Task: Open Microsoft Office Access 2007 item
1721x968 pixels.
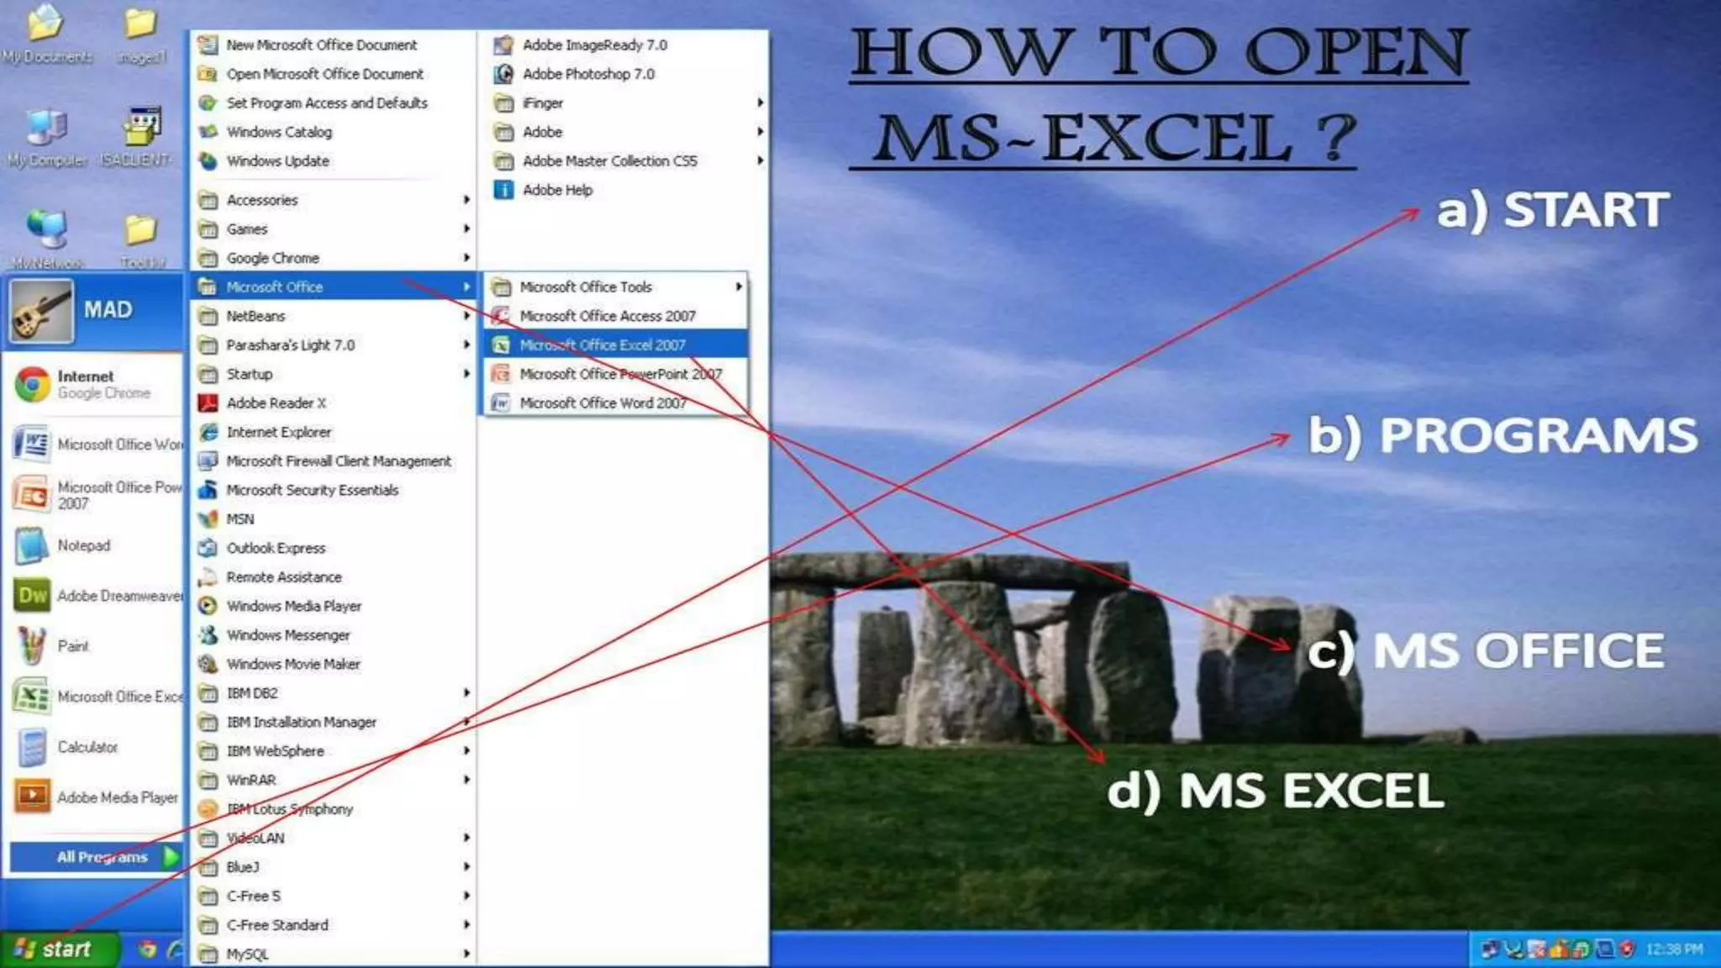Action: coord(607,316)
